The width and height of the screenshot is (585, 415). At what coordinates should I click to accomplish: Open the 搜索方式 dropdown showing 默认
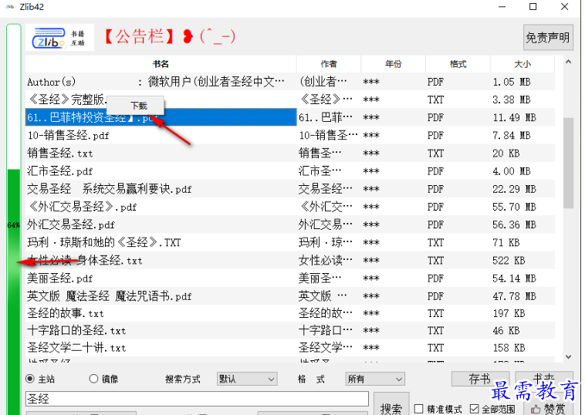247,380
